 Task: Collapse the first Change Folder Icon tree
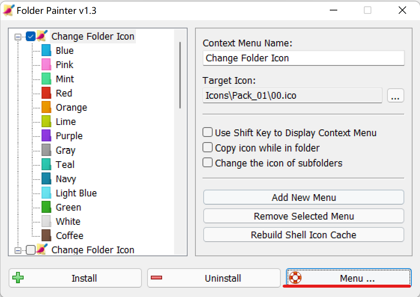click(x=18, y=37)
